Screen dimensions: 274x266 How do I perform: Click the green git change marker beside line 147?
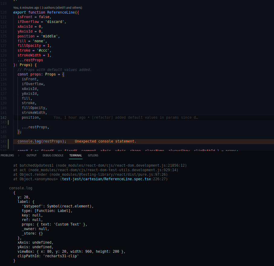(8, 144)
